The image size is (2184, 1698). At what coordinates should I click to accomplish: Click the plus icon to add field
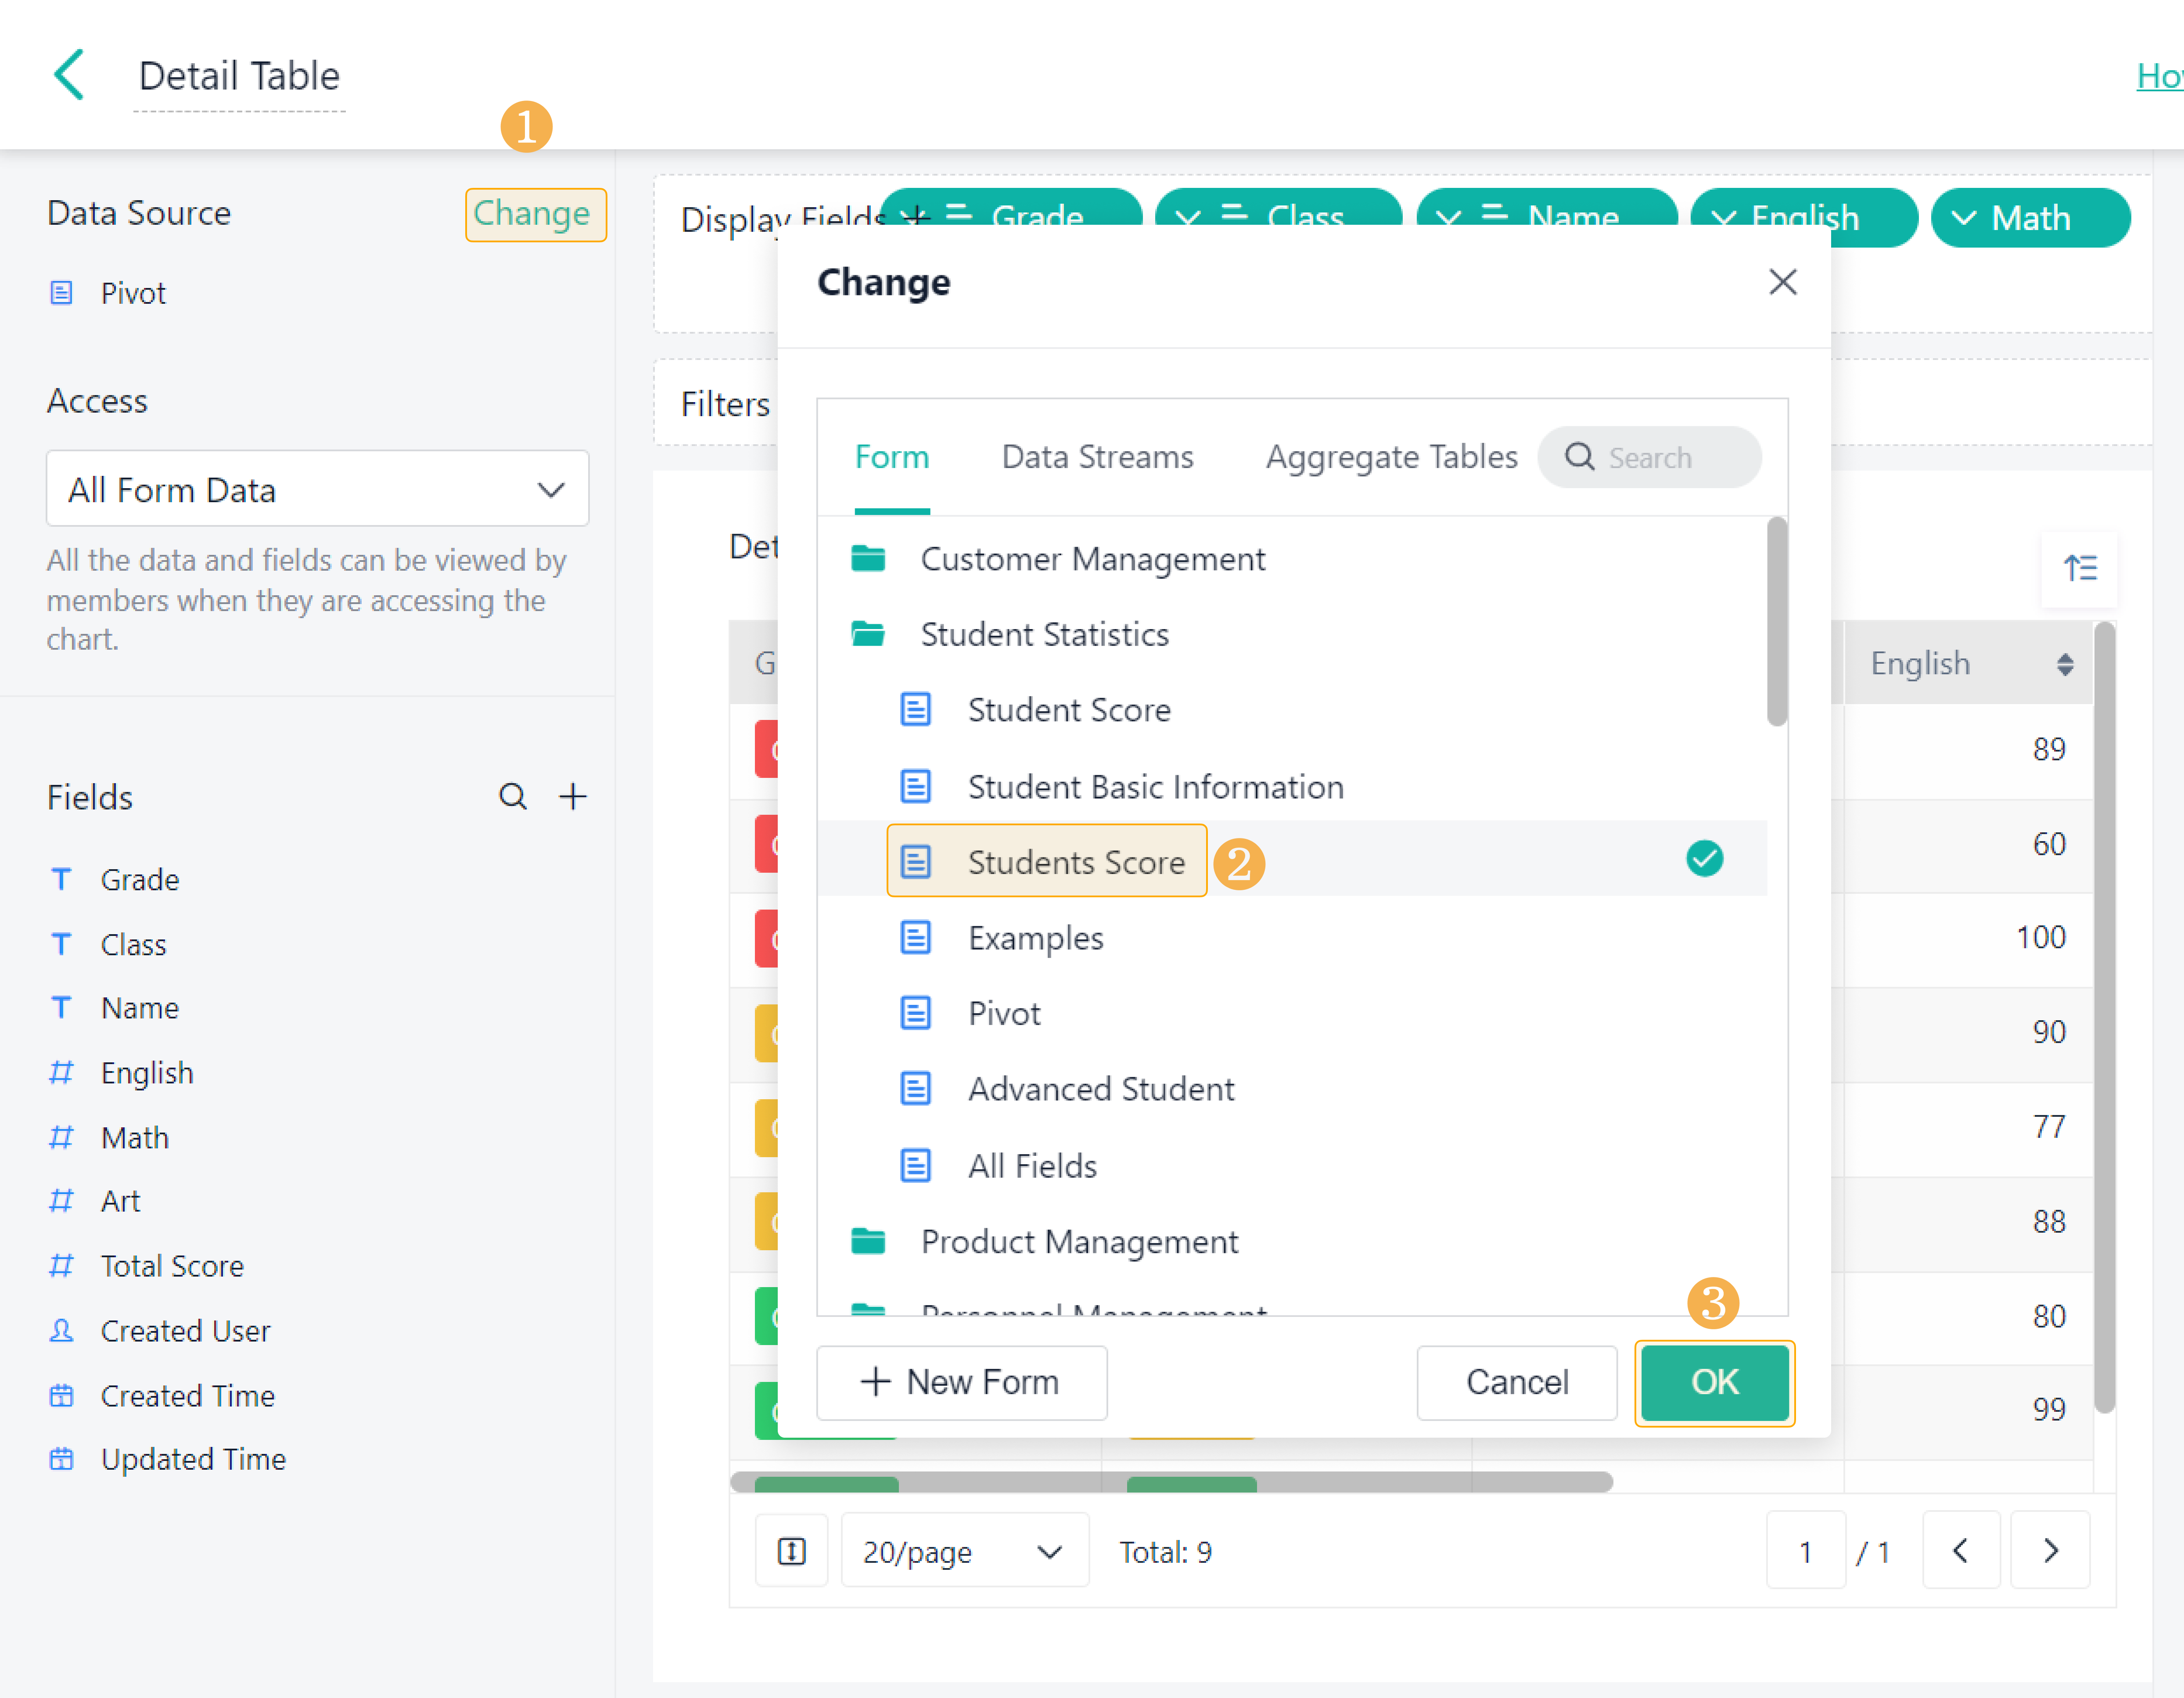[x=573, y=797]
